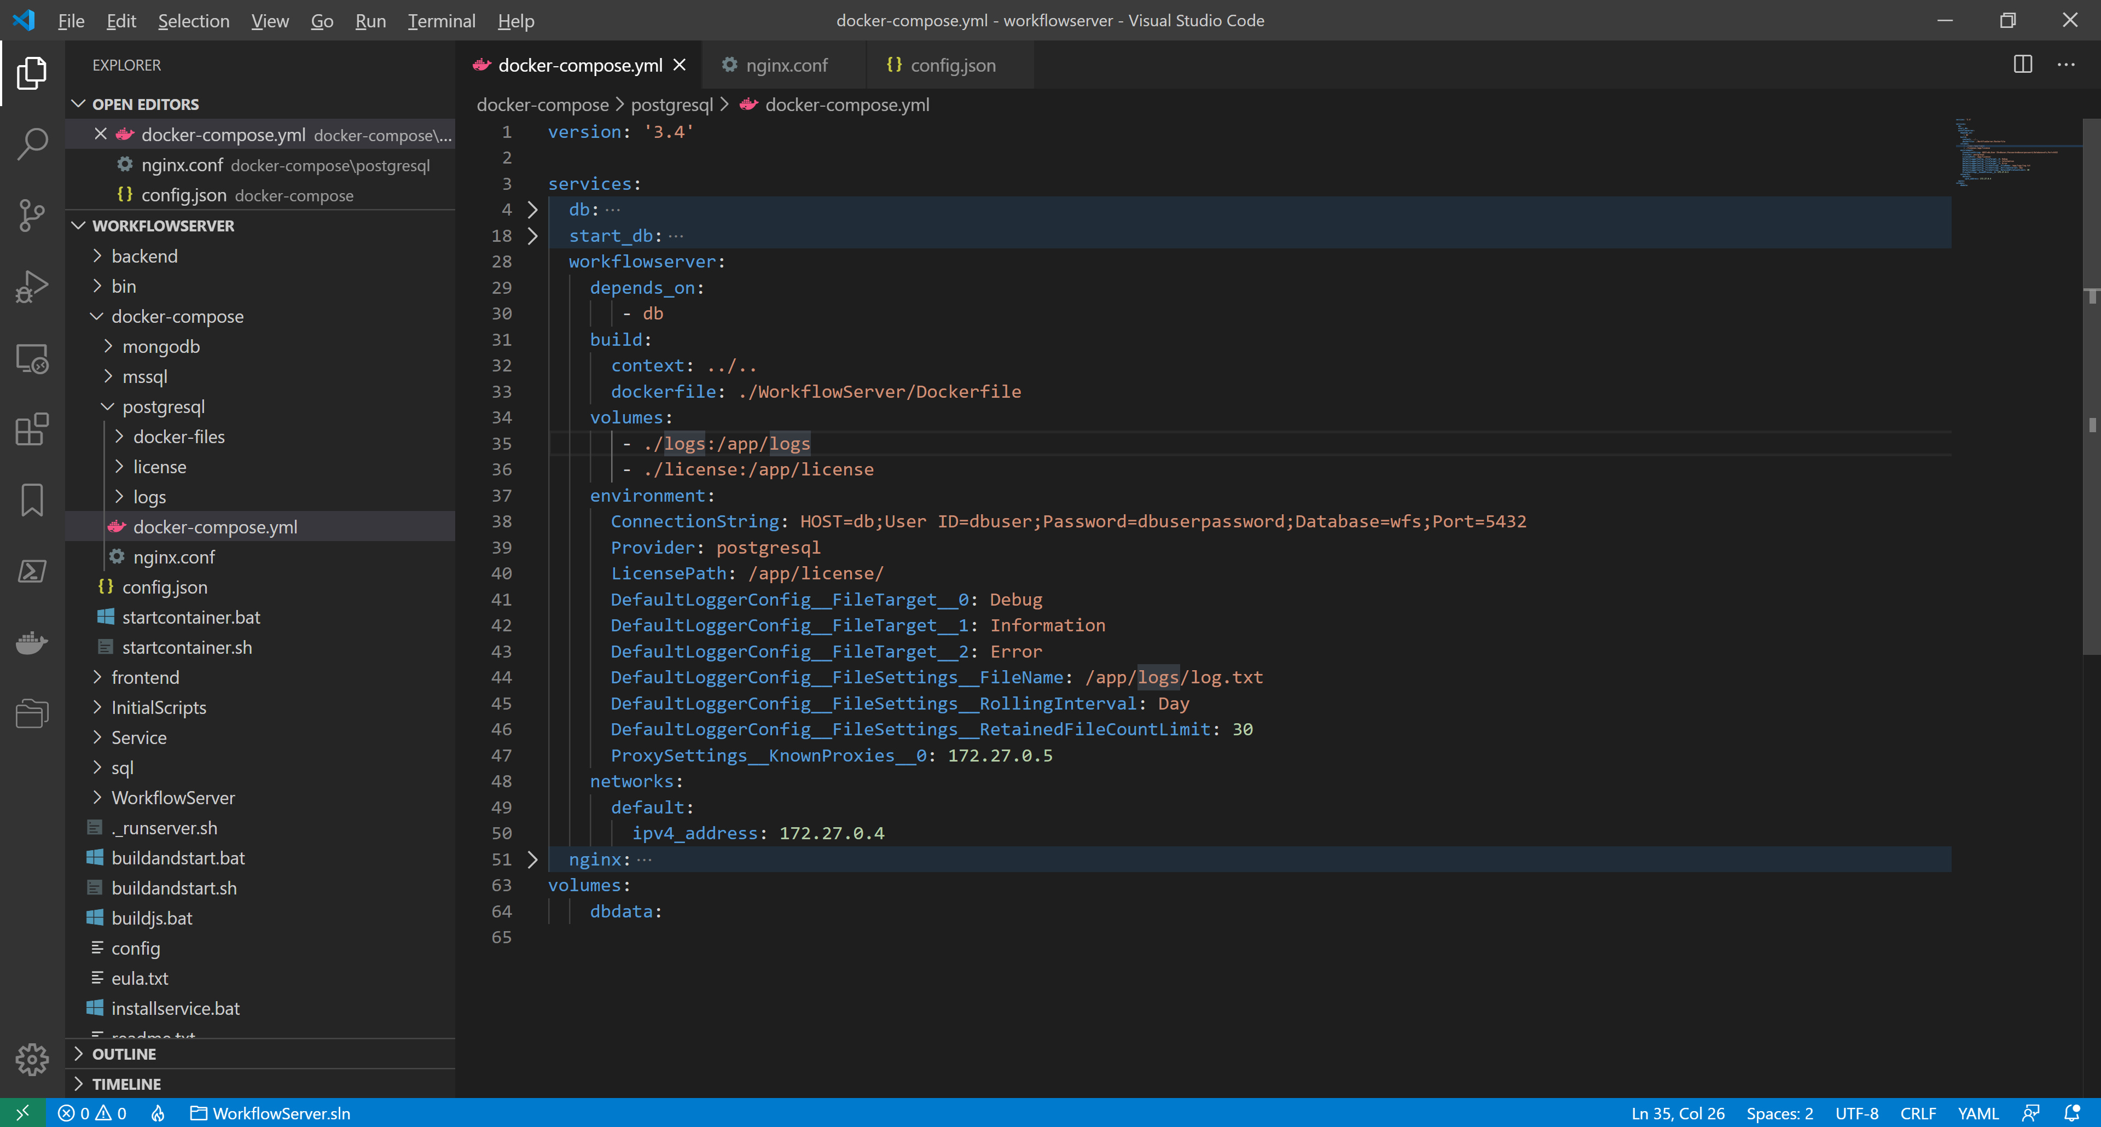Open errors and warnings count in status bar
This screenshot has width=2101, height=1127.
click(x=92, y=1113)
